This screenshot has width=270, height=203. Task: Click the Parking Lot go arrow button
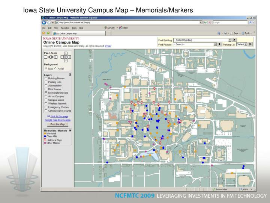tap(250, 44)
